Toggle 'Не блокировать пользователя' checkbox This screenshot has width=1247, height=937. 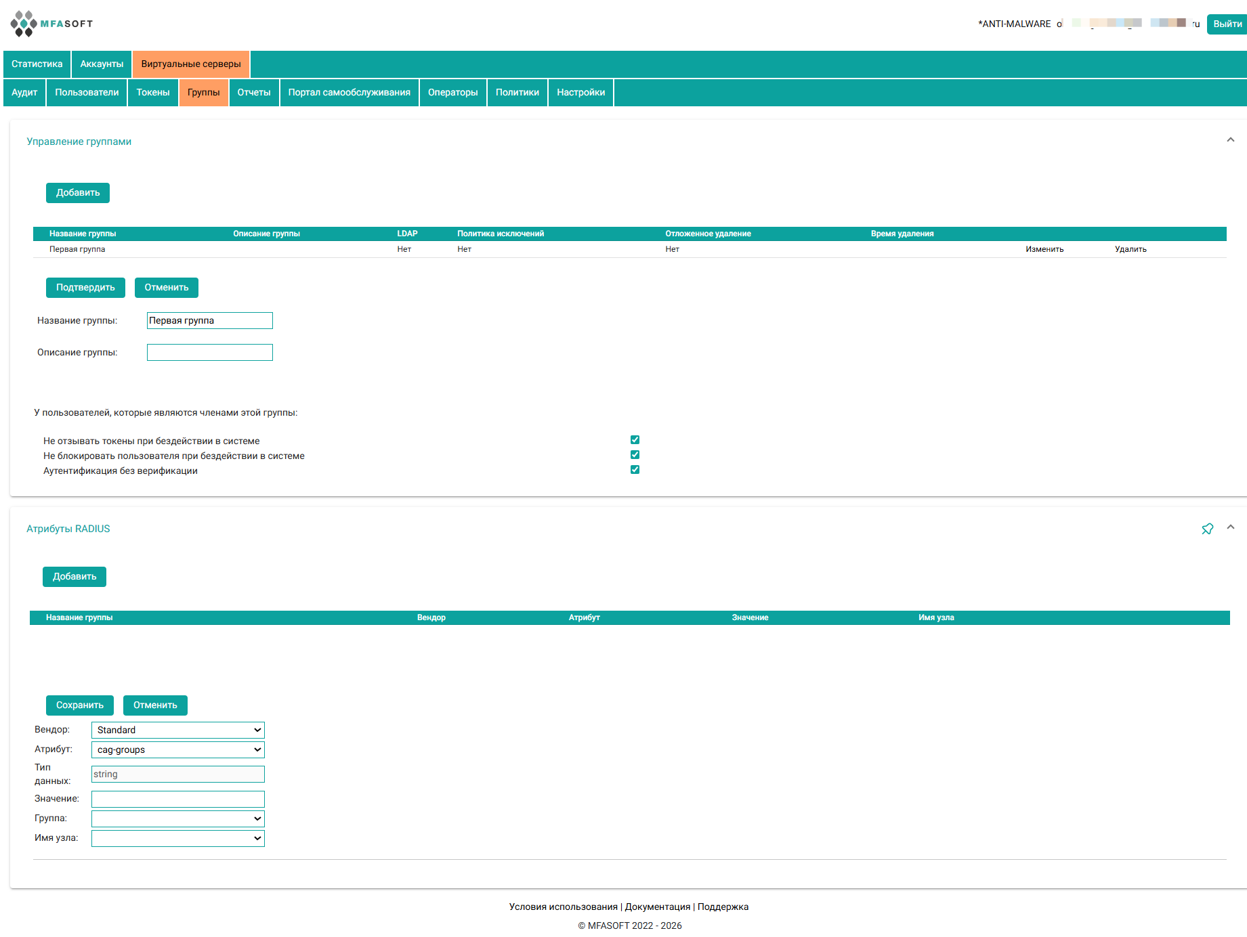635,455
